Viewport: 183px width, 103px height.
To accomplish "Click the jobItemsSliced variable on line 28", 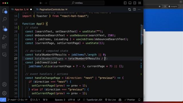I will 46,62.
